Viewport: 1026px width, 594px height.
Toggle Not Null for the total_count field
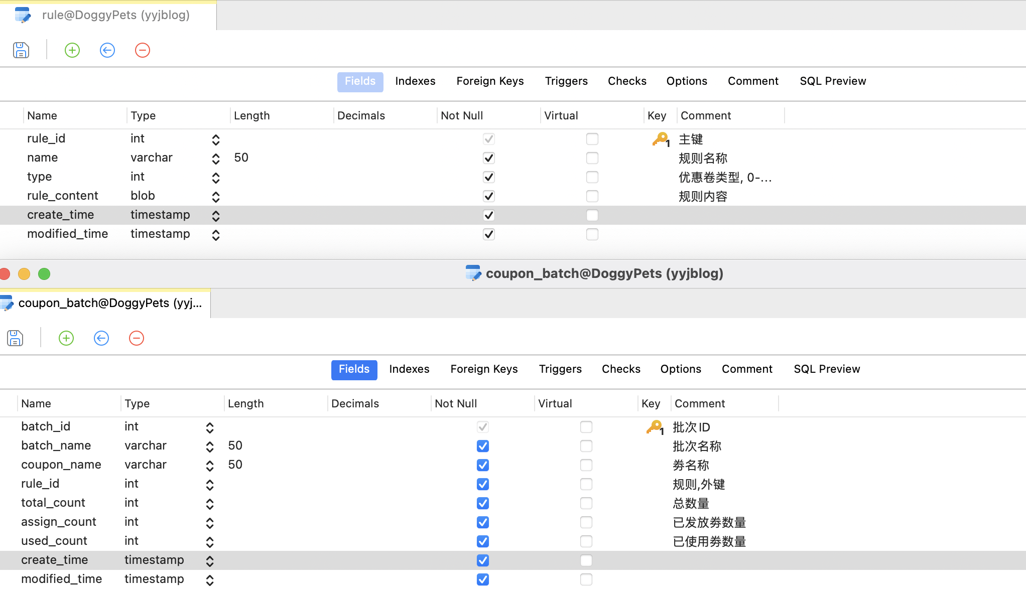pyautogui.click(x=483, y=503)
